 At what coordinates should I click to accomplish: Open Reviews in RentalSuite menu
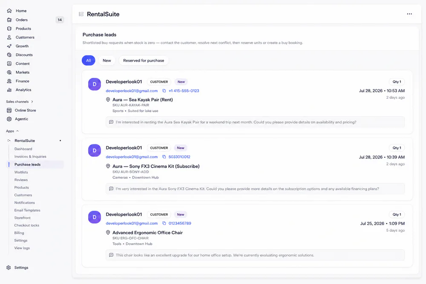[x=21, y=180]
